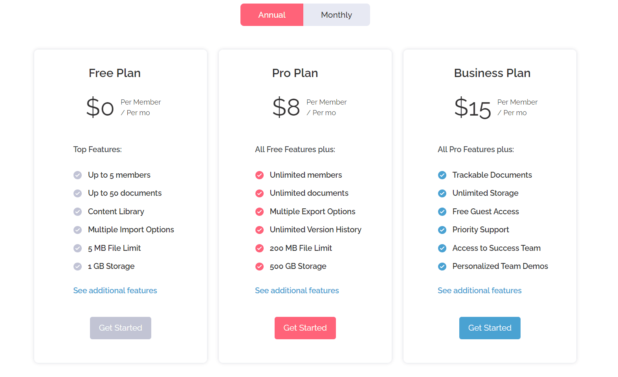
Task: Click the checkmark icon beside Unlimited members
Action: [259, 175]
